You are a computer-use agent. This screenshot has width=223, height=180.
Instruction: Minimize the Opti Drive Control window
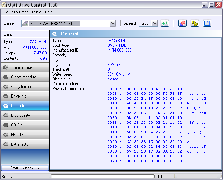click(205, 5)
